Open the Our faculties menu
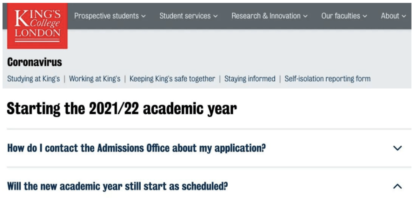The height and width of the screenshot is (219, 414). click(x=344, y=16)
